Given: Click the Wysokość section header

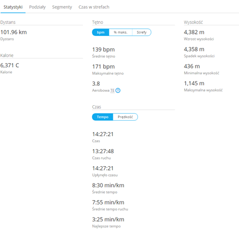Looking at the screenshot, I should point(193,22).
